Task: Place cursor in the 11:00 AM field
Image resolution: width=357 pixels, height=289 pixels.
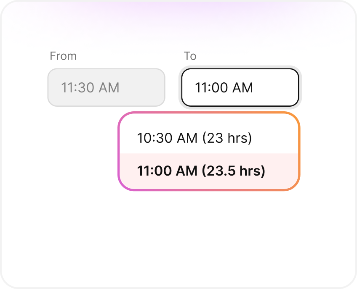Action: tap(240, 87)
